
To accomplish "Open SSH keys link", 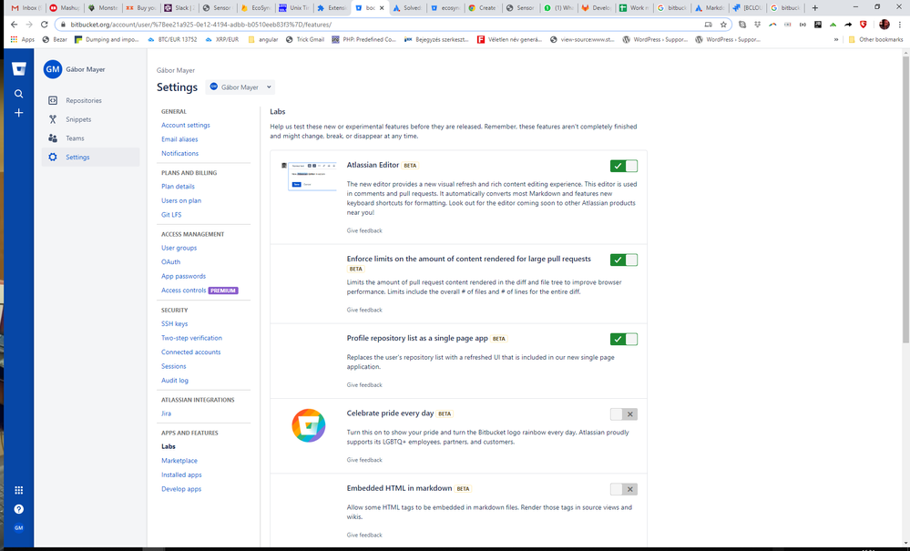I will pos(175,323).
